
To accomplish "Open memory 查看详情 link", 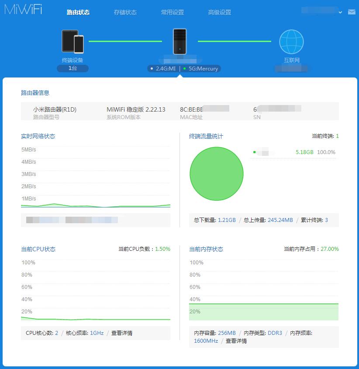I will pyautogui.click(x=236, y=341).
